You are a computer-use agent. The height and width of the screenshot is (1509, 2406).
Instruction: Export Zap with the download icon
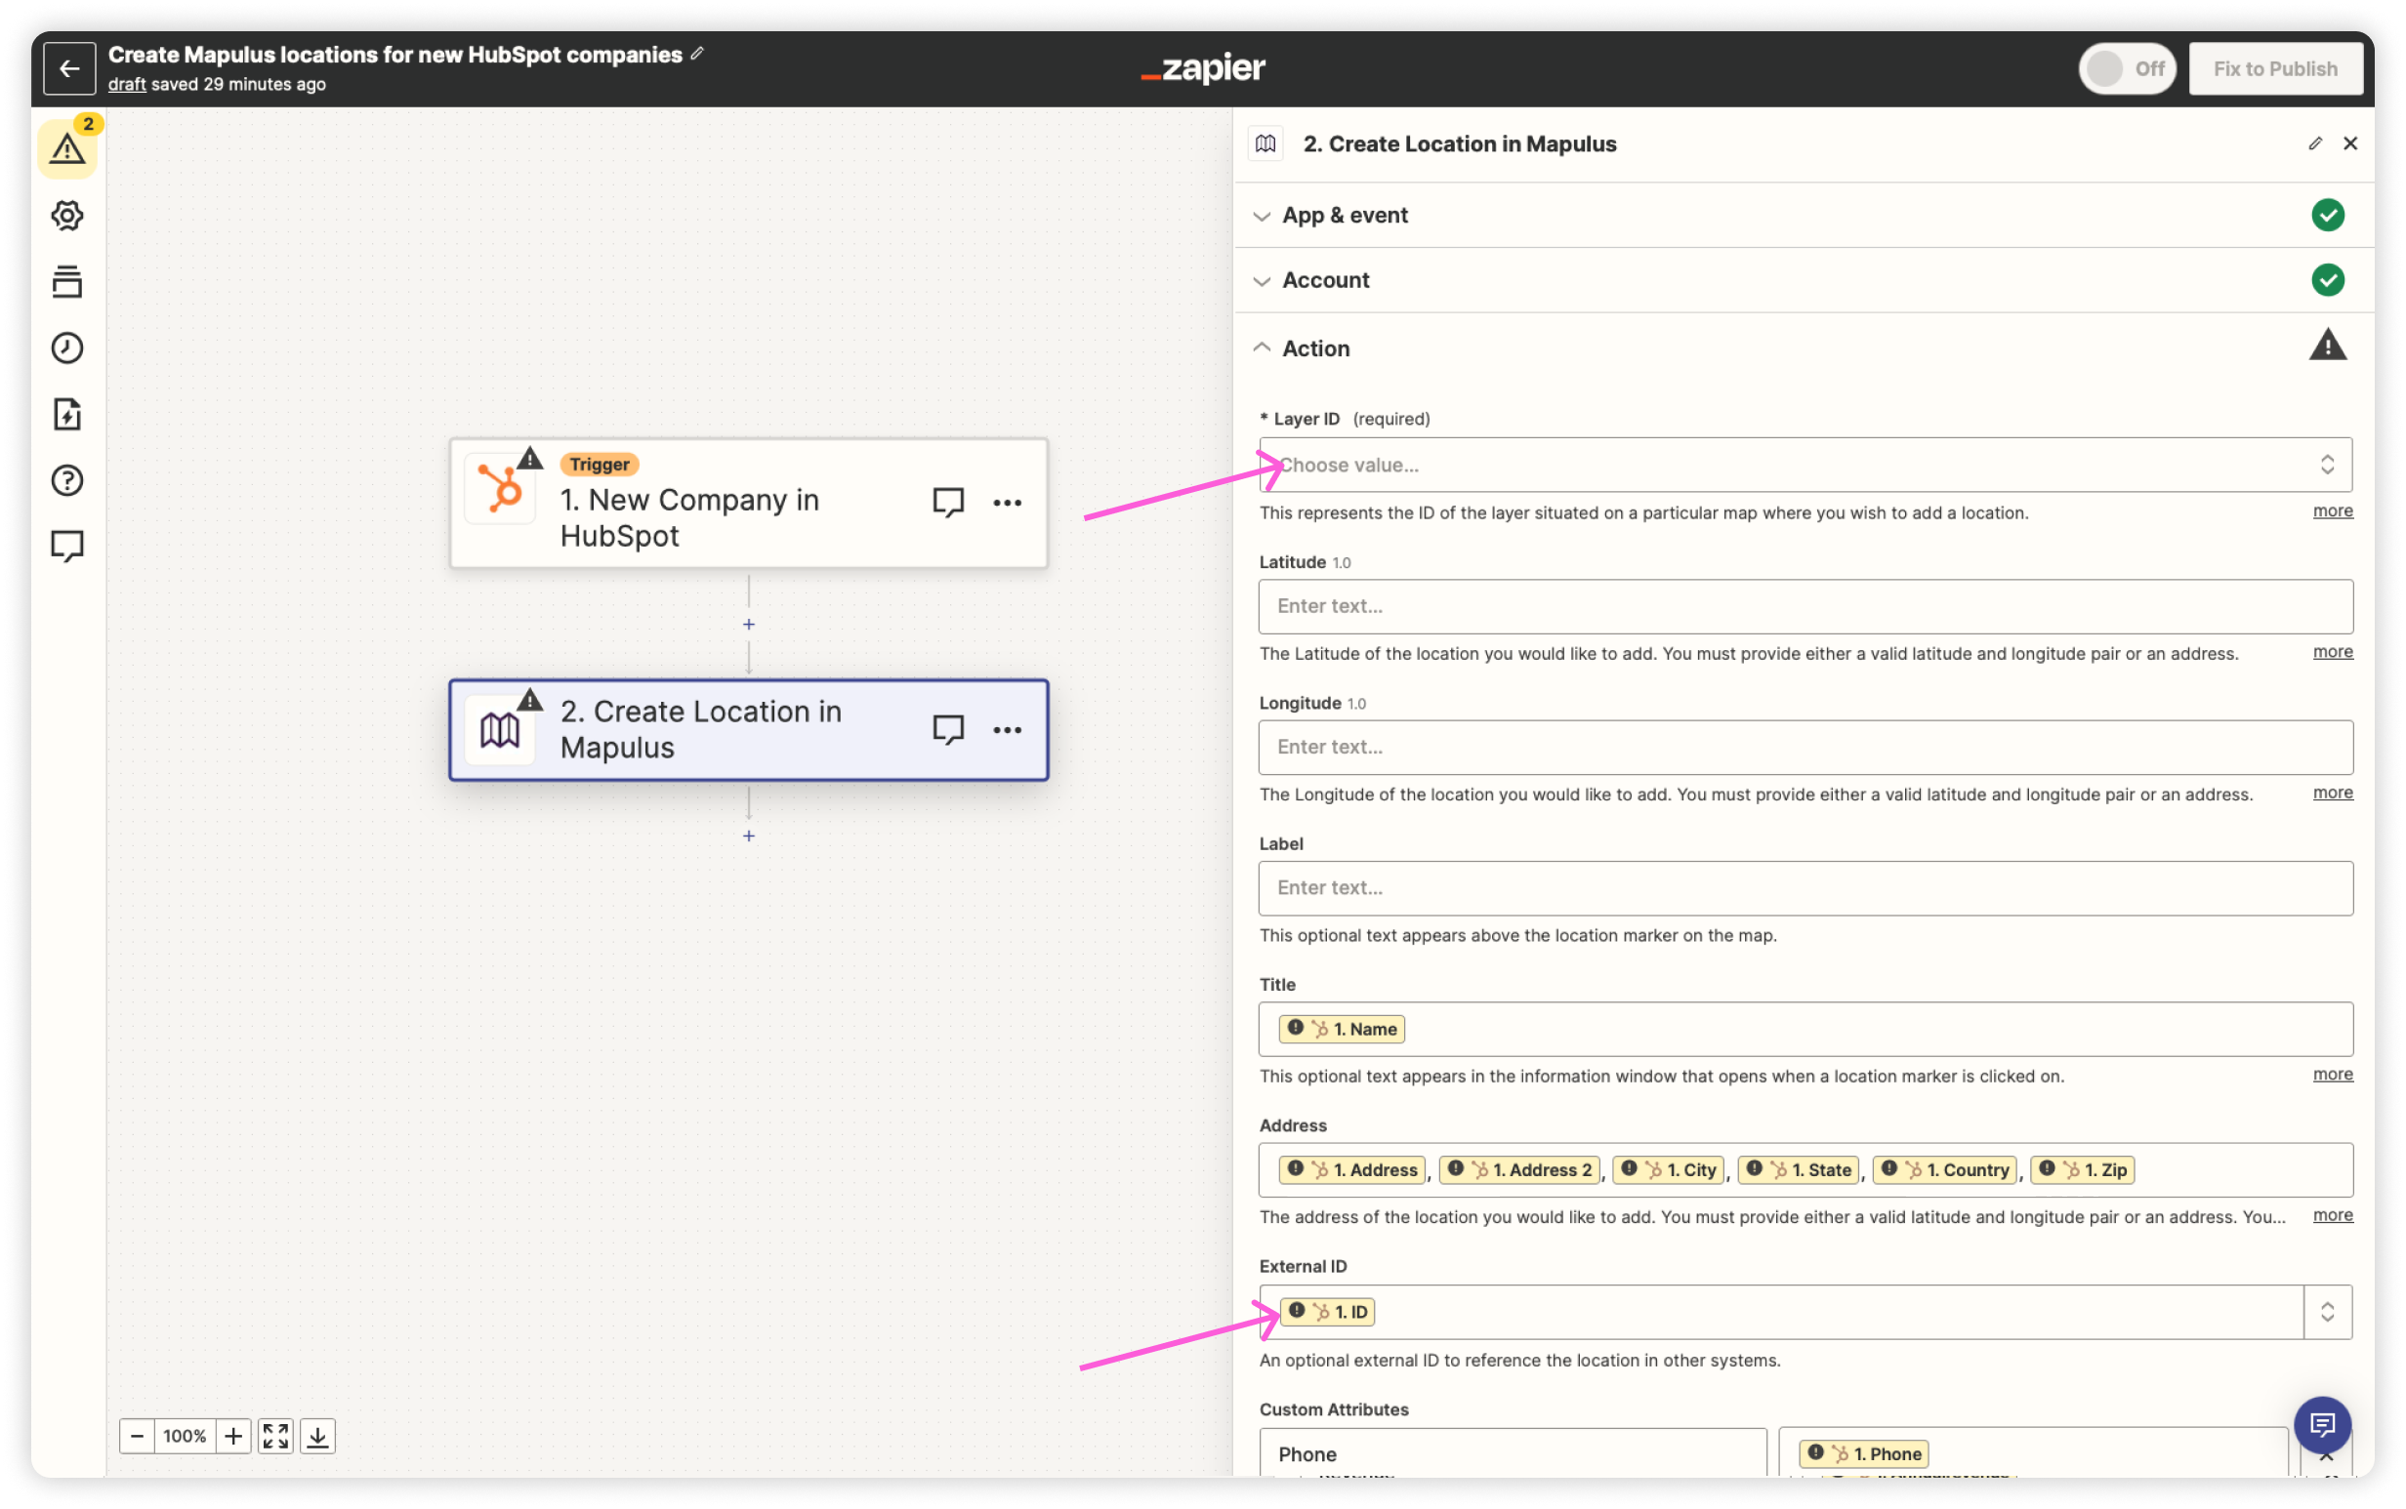click(x=317, y=1436)
